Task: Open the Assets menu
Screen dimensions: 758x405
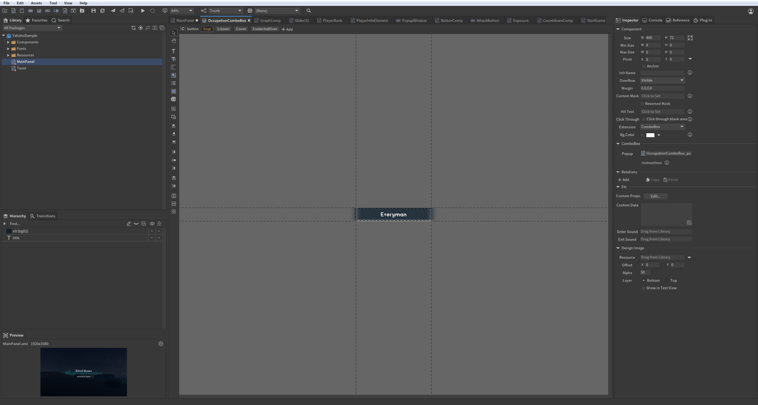Action: (x=36, y=3)
